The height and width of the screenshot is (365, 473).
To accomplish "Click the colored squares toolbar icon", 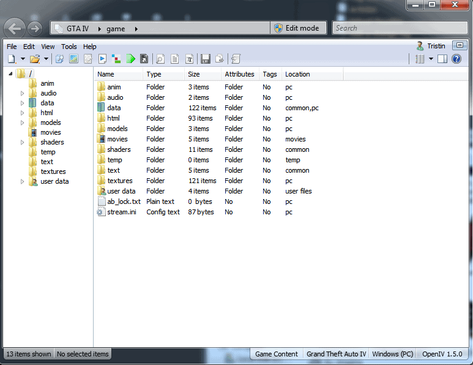I will click(x=116, y=59).
